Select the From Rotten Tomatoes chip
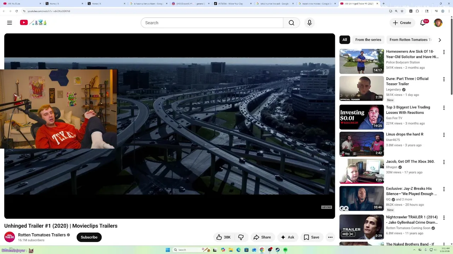The height and width of the screenshot is (254, 453). [410, 40]
